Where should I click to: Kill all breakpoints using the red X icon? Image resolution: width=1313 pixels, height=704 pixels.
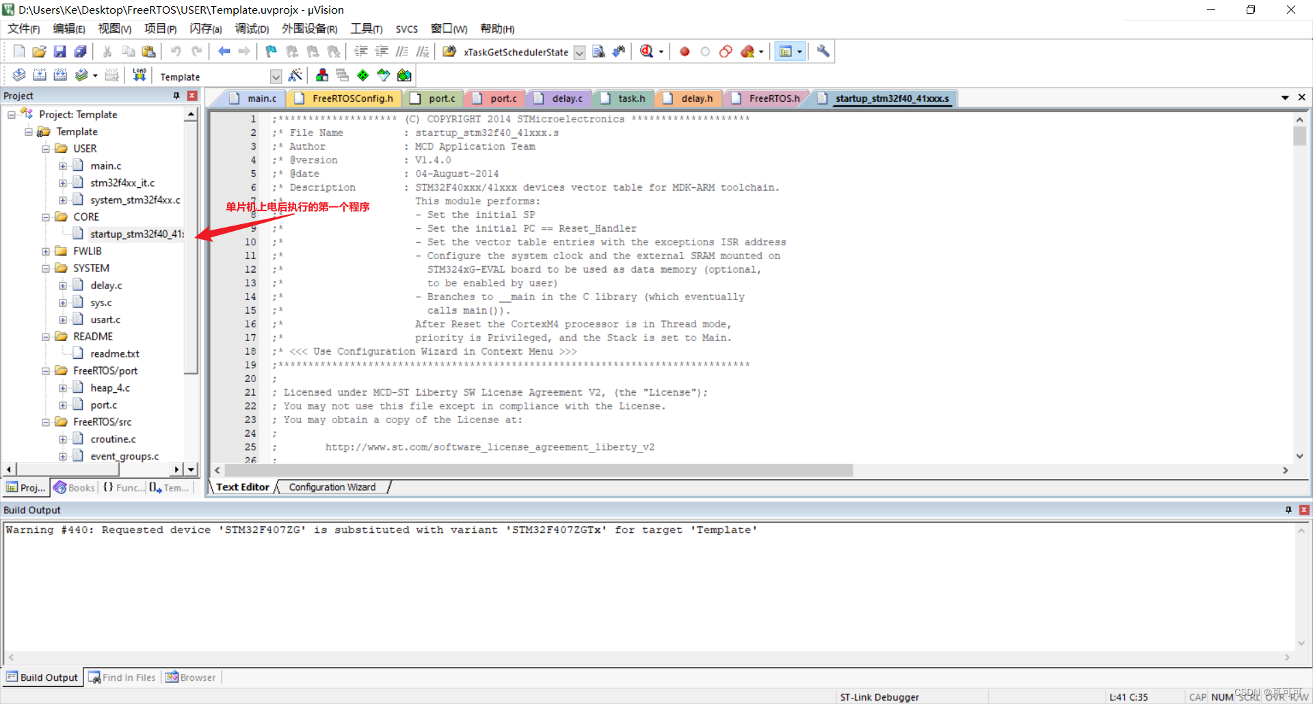click(749, 51)
